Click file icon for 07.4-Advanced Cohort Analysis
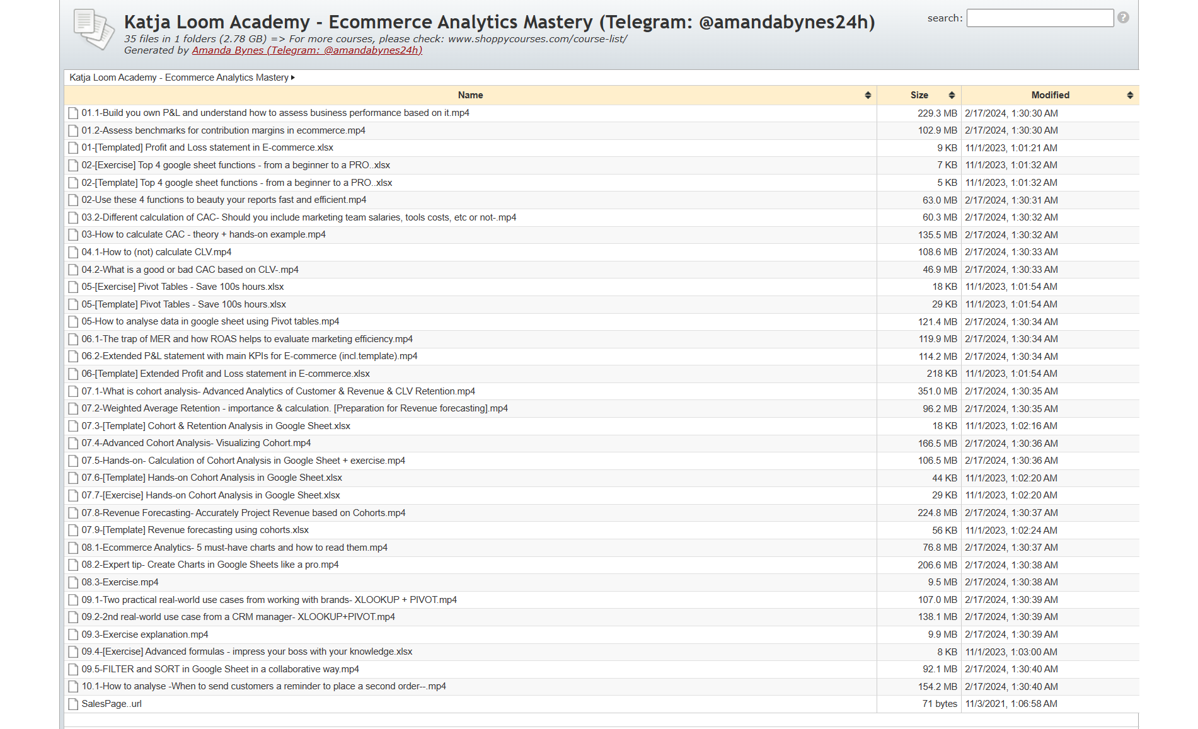1198x729 pixels. point(73,443)
